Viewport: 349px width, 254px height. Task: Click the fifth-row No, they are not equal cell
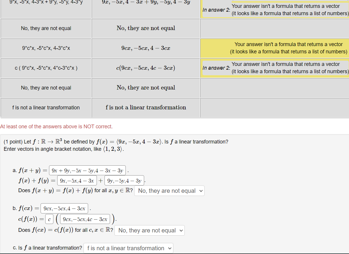46,87
